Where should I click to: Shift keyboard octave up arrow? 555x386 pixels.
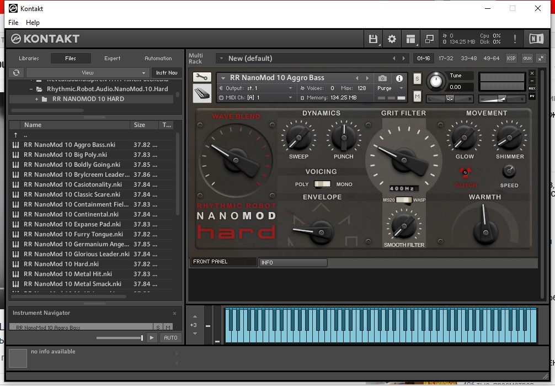pyautogui.click(x=195, y=316)
